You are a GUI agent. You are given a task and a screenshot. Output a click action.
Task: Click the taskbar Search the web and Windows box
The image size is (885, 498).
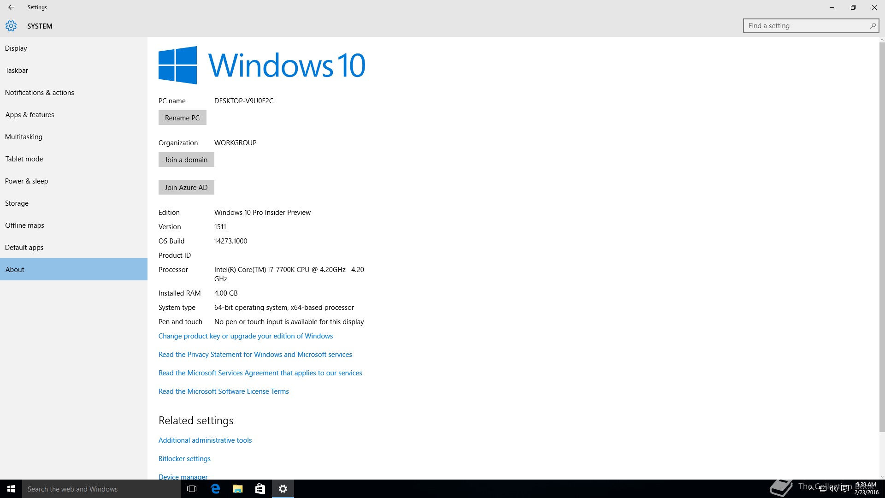click(101, 489)
